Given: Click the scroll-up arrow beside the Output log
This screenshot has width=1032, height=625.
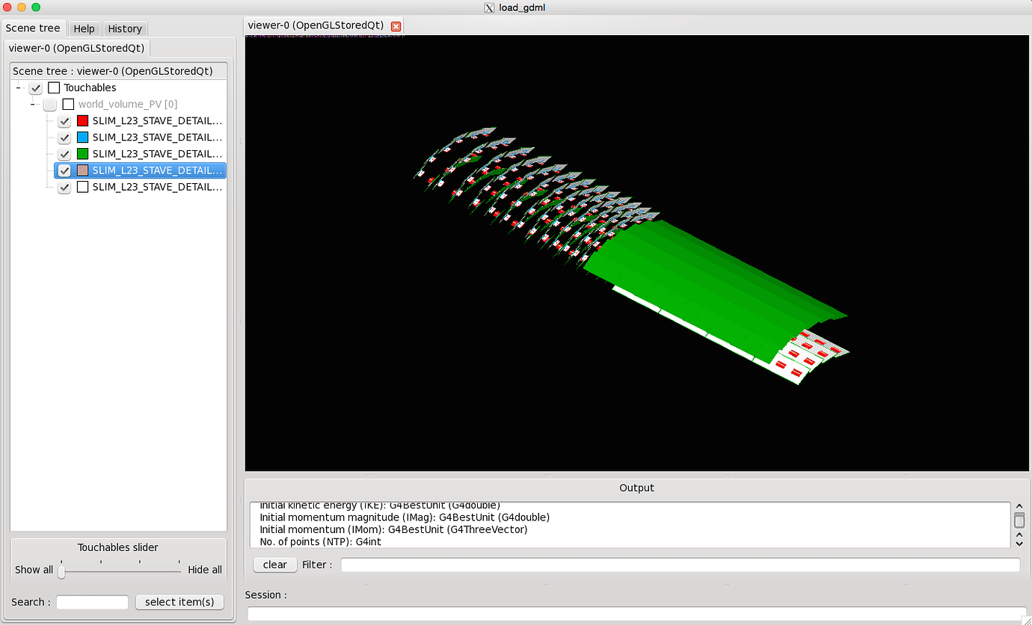Looking at the screenshot, I should [x=1019, y=505].
